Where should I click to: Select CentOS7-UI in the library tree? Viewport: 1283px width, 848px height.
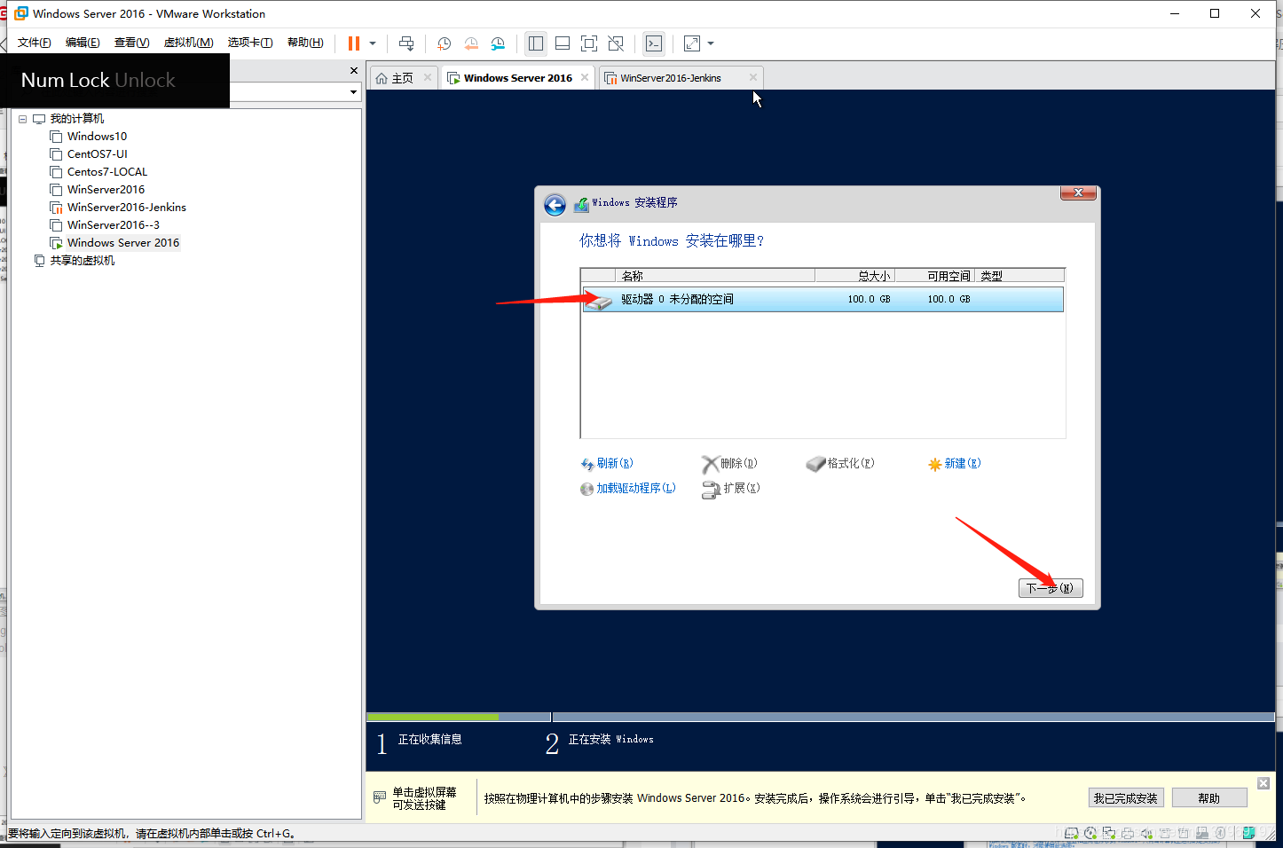(97, 154)
